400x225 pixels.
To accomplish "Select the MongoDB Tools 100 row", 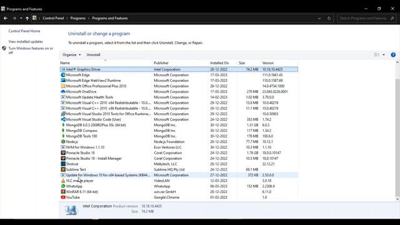I will [179, 136].
